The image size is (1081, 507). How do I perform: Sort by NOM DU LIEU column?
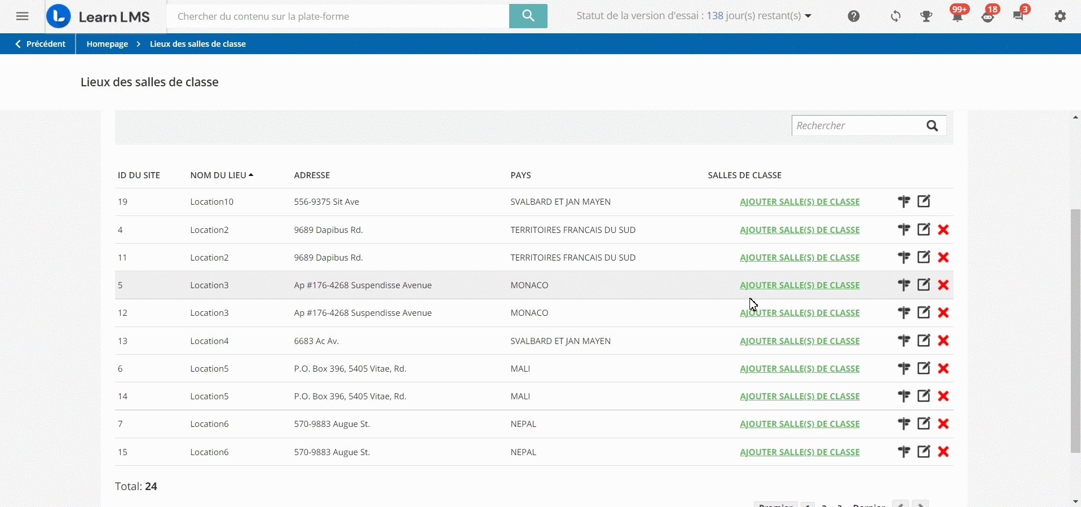coord(222,175)
